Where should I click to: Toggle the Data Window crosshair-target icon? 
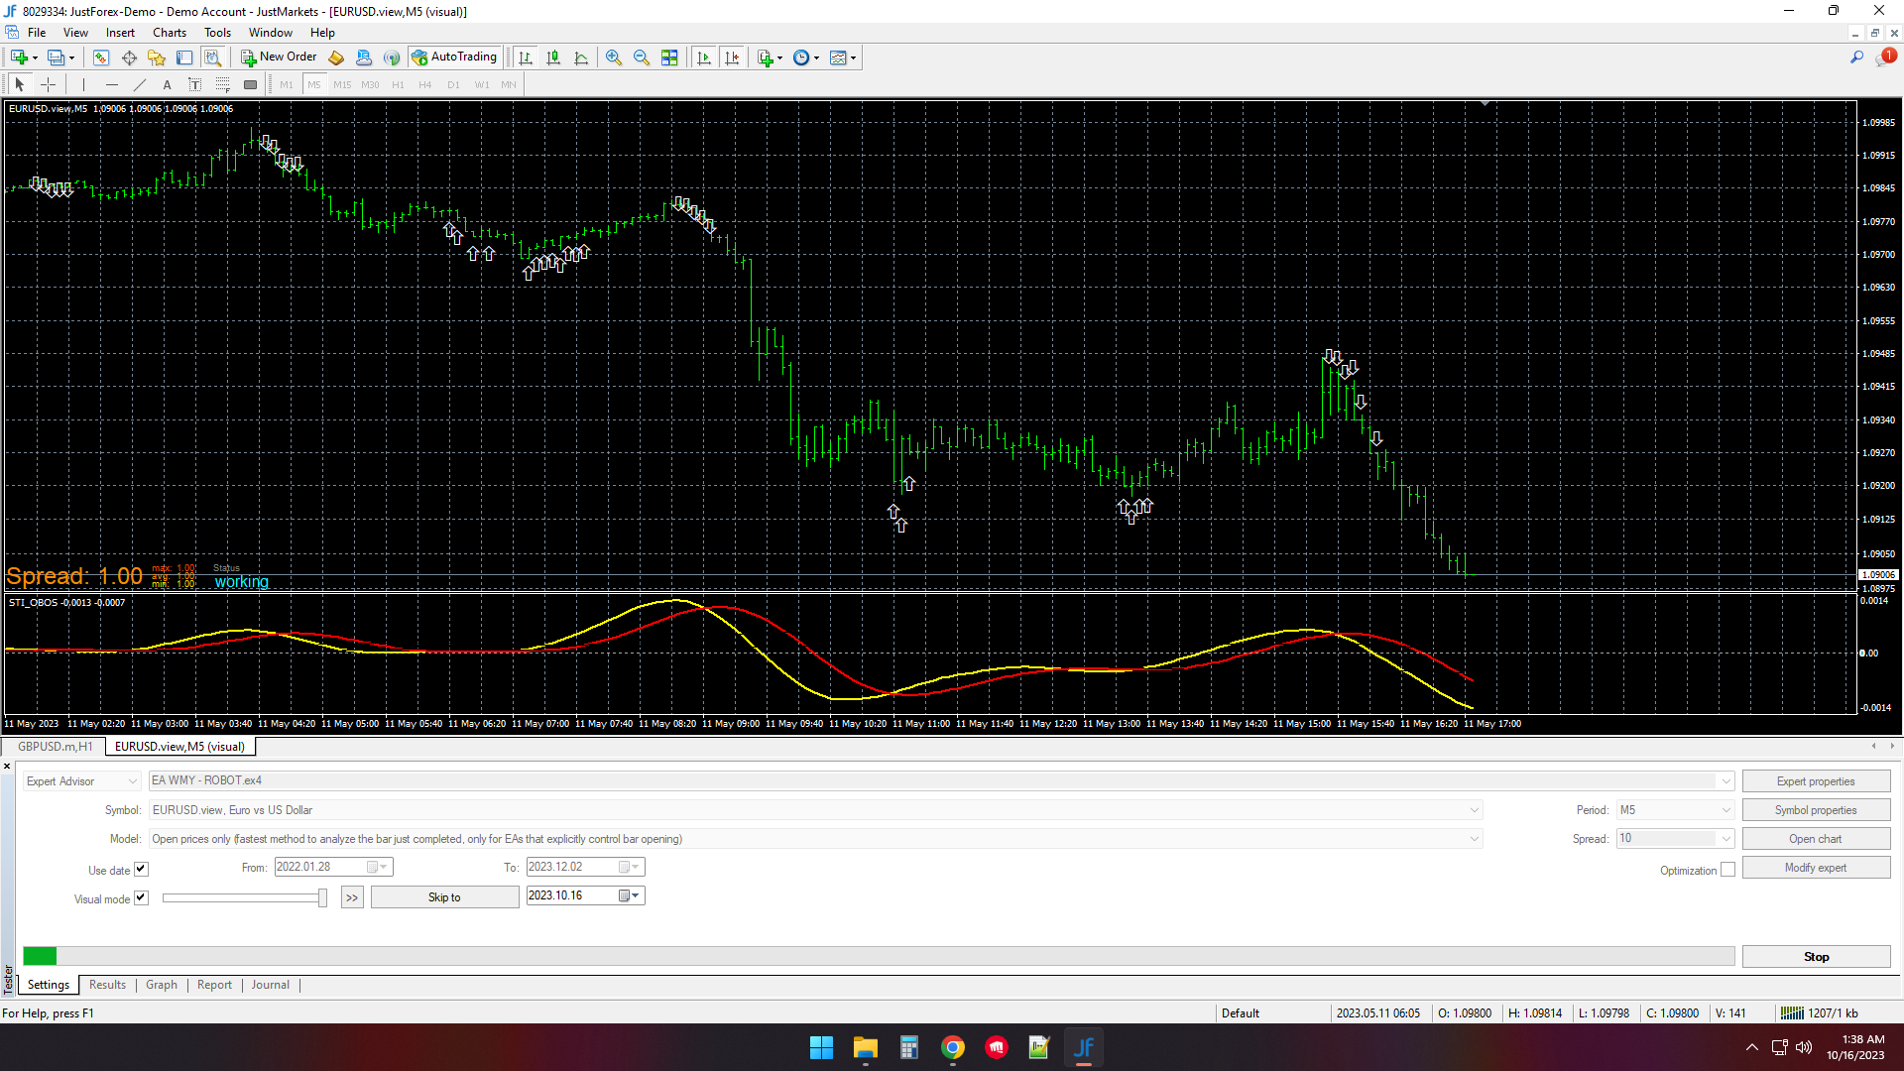coord(129,58)
